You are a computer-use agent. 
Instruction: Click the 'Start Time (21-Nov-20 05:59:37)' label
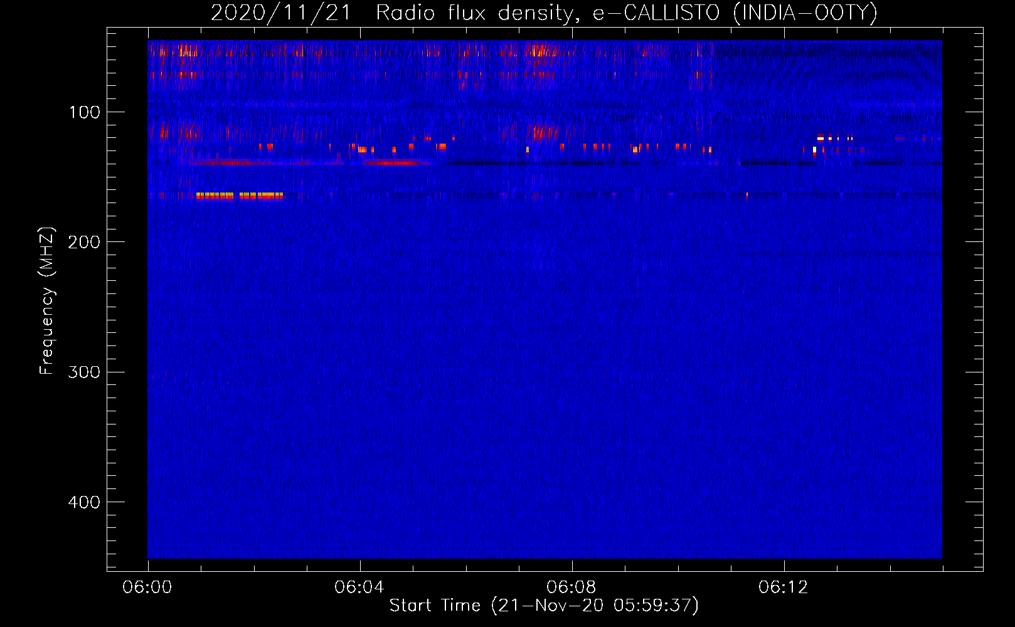click(x=544, y=606)
